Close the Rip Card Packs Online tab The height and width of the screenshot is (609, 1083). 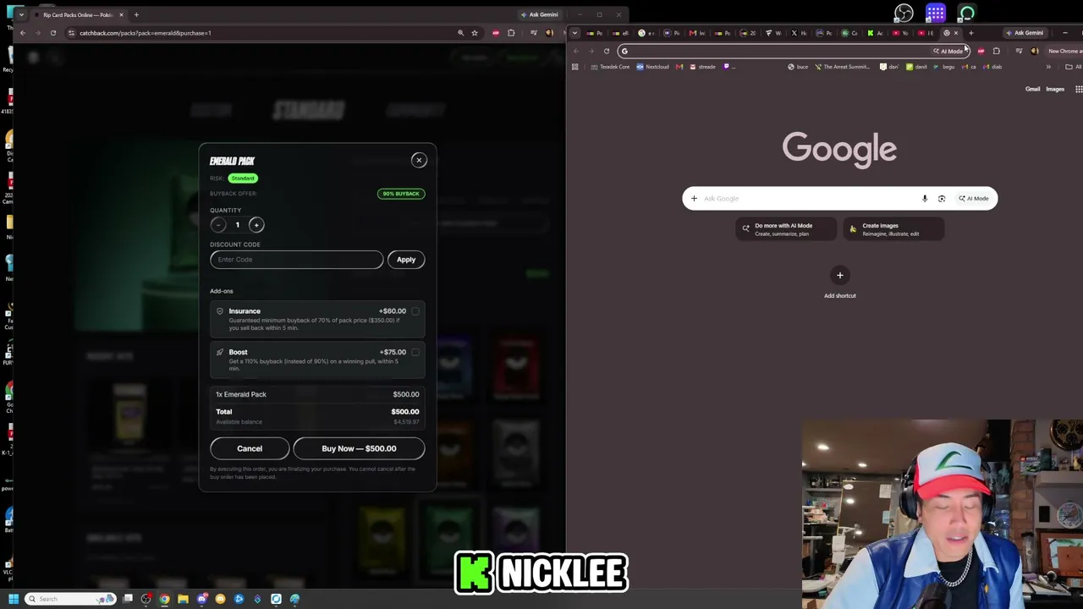(121, 14)
